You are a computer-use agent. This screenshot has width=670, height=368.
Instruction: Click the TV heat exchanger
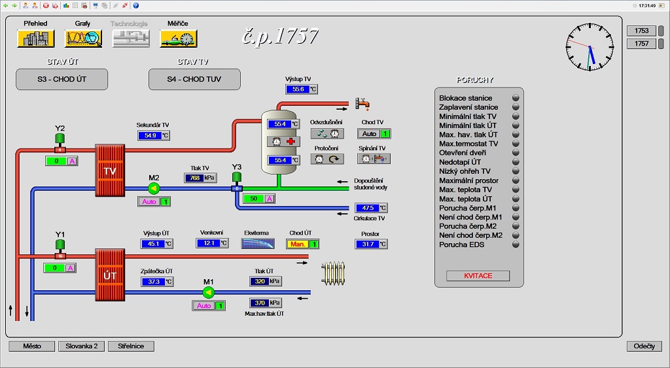110,171
